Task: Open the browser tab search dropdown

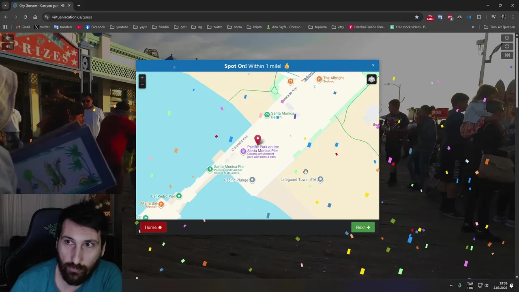Action: tap(5, 6)
